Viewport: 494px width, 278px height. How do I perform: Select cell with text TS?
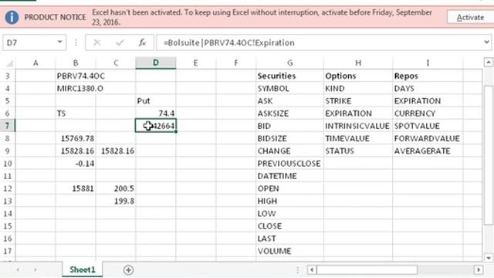pos(76,114)
